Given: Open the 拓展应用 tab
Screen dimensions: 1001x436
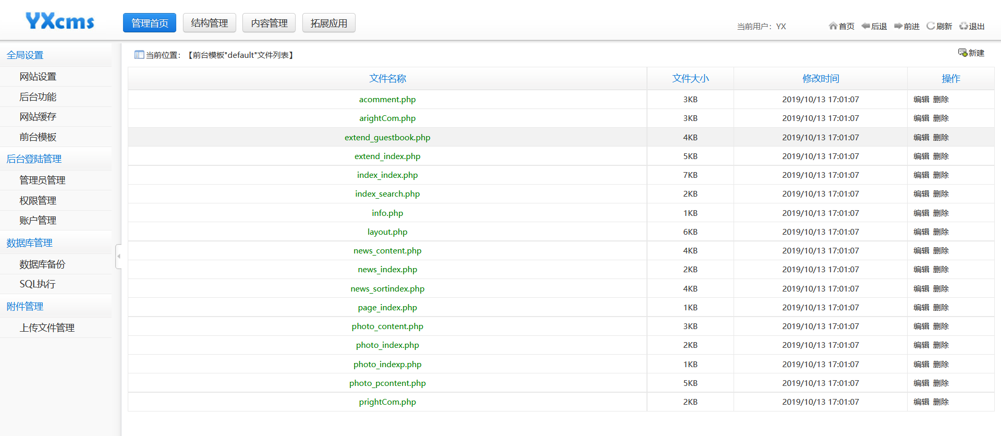Looking at the screenshot, I should tap(328, 23).
